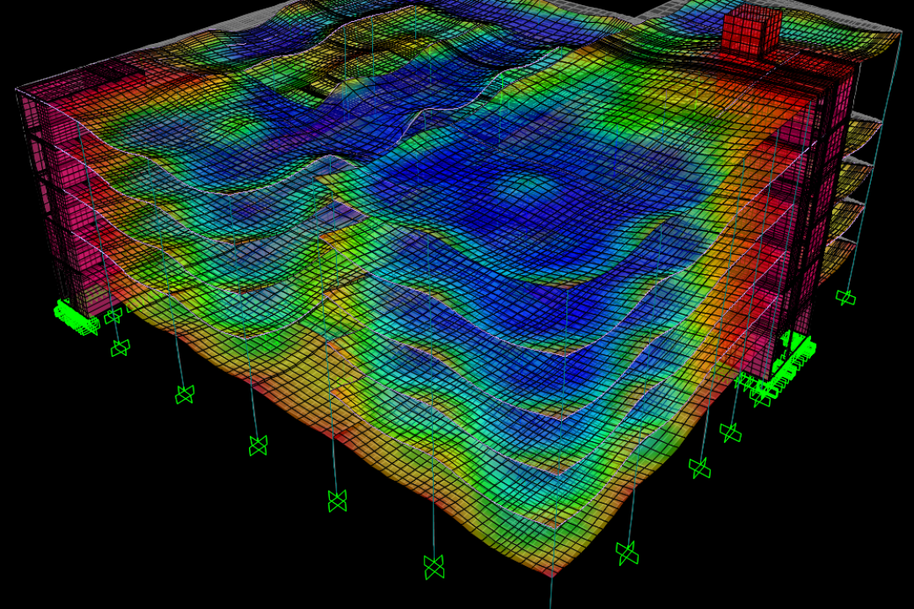This screenshot has height=609, width=914.
Task: Select the red meshed cube on the rooftop
Action: [x=750, y=29]
